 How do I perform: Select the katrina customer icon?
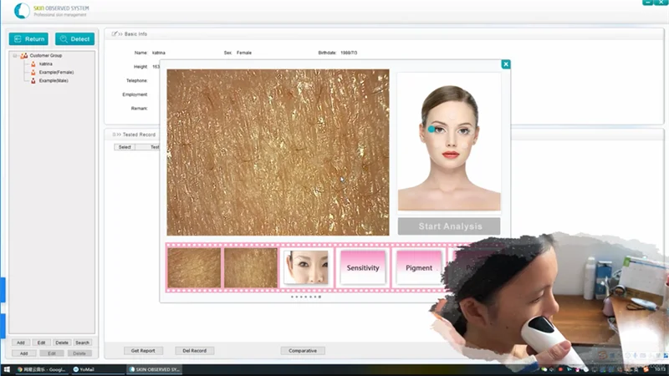33,64
